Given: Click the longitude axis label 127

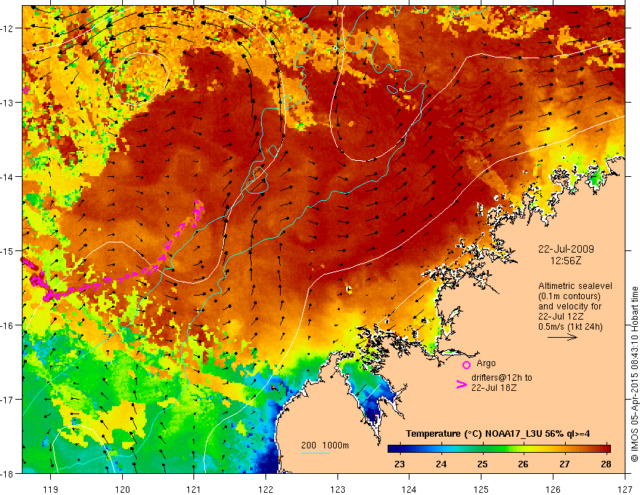Looking at the screenshot, I should click(x=625, y=489).
